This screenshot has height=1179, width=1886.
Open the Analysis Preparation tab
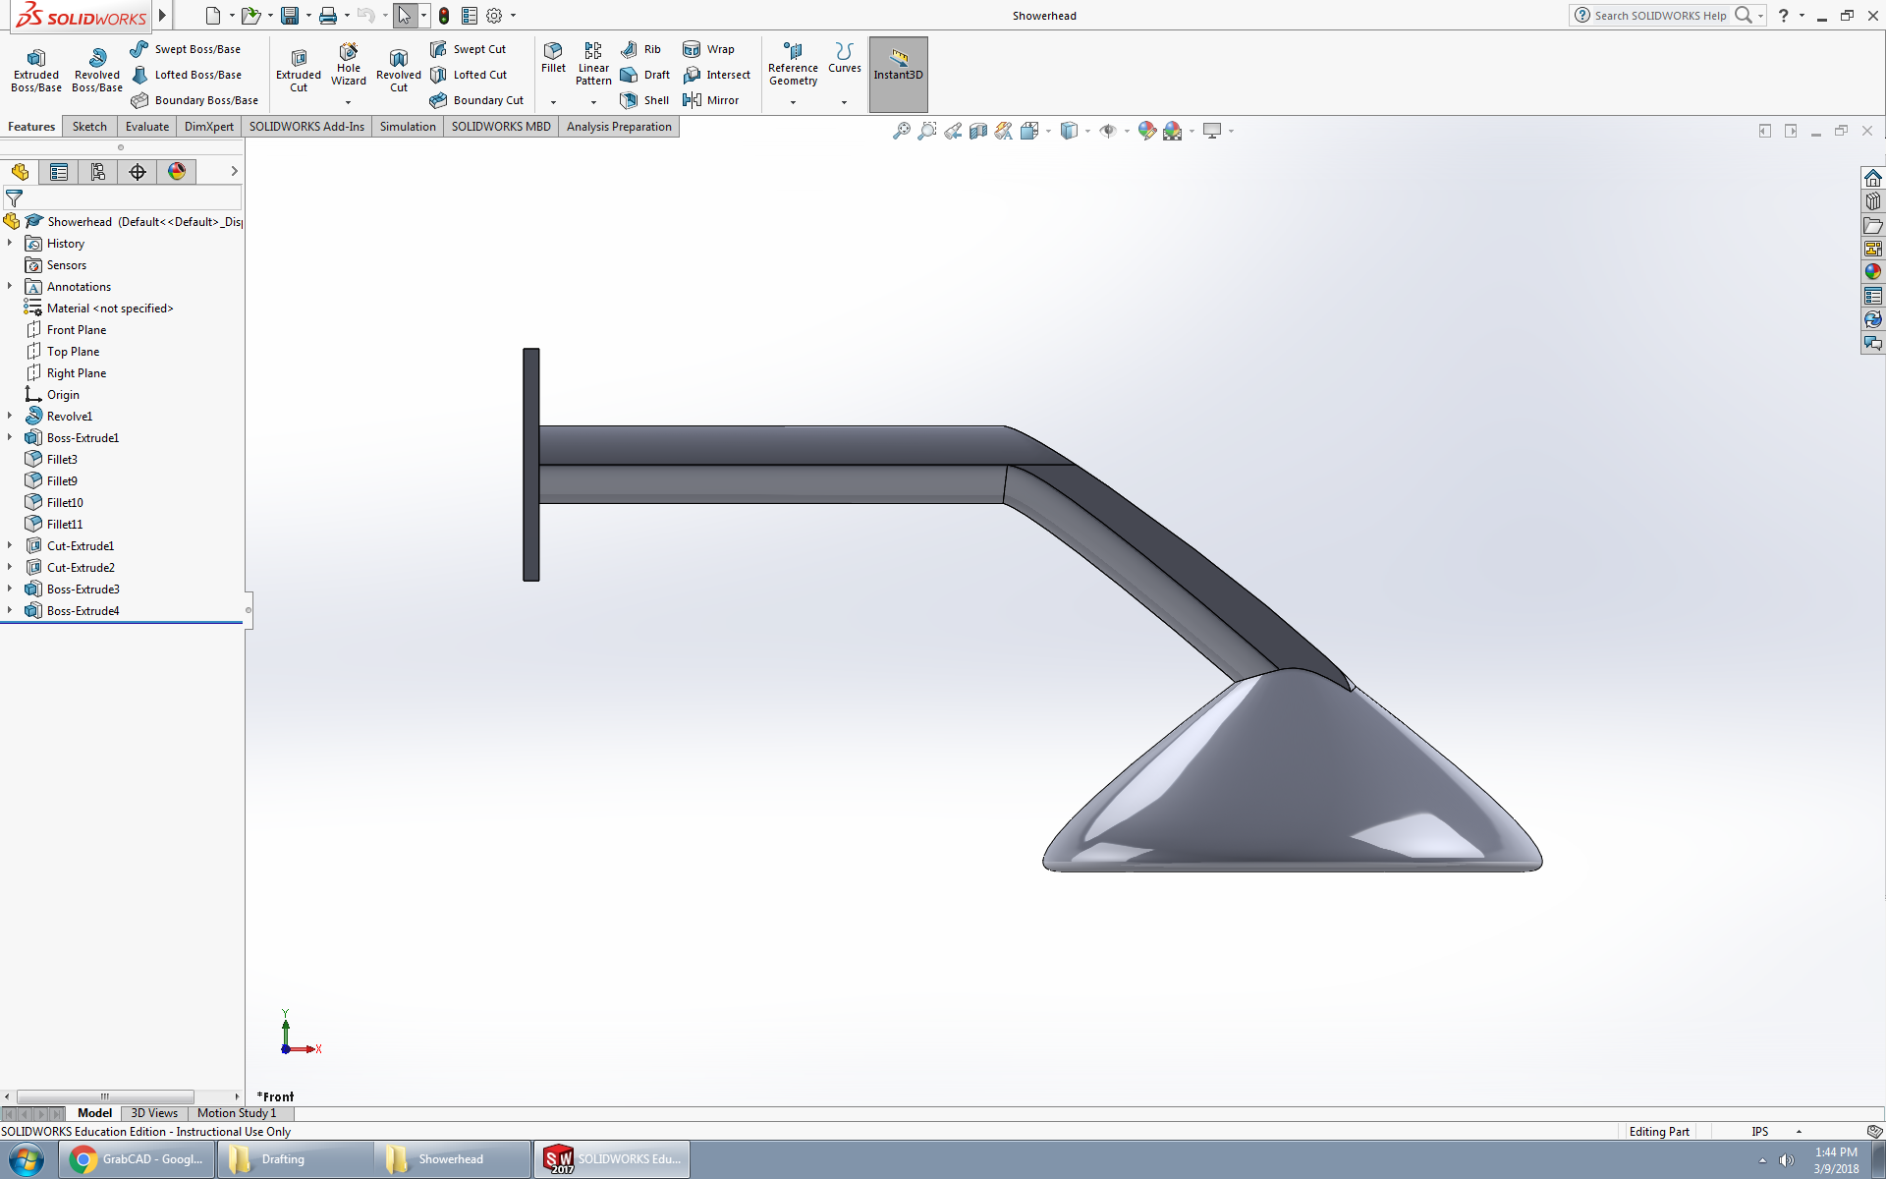(619, 127)
